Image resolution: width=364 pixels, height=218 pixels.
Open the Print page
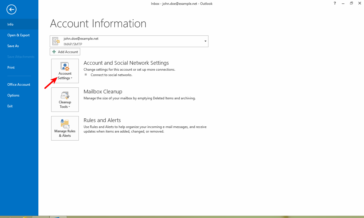coord(19,67)
